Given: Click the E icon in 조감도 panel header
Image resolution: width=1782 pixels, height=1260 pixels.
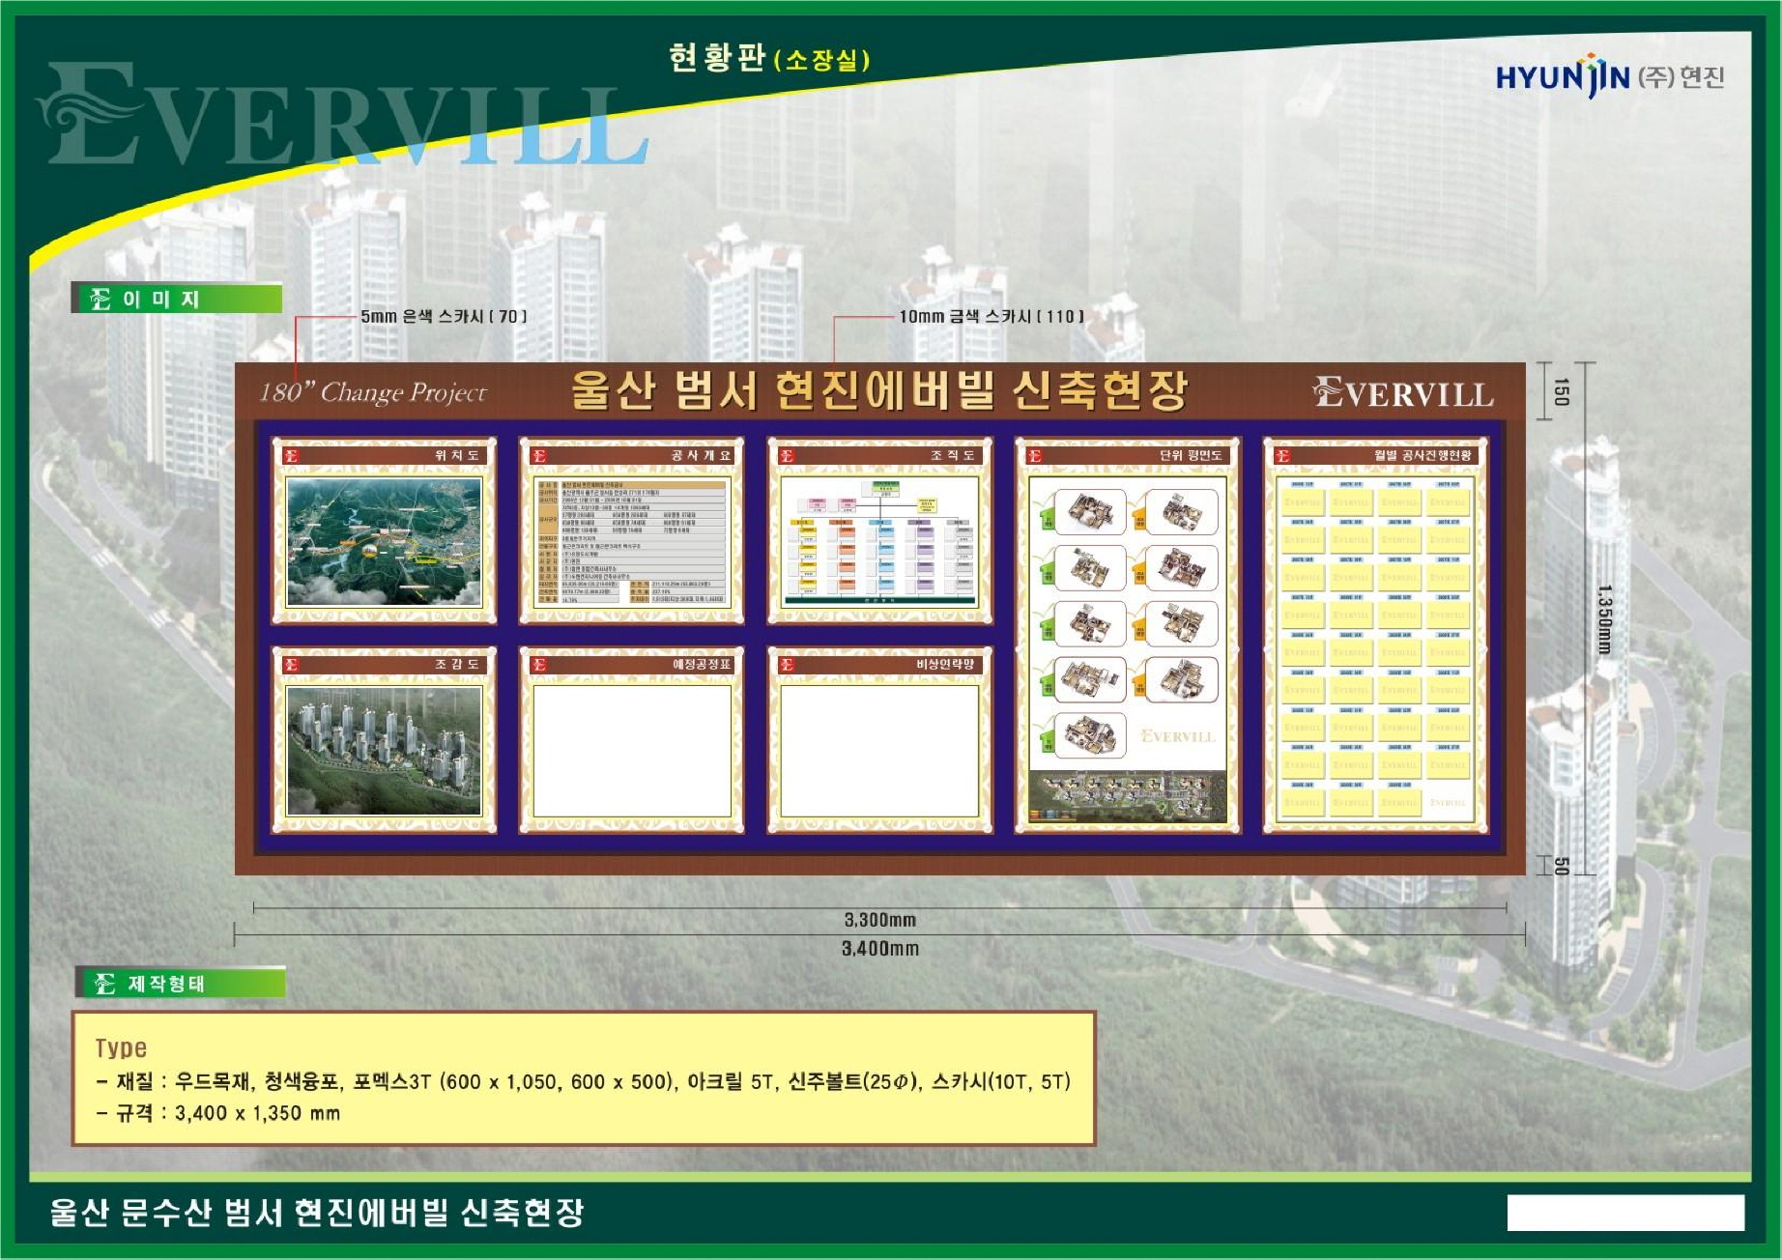Looking at the screenshot, I should (x=292, y=665).
